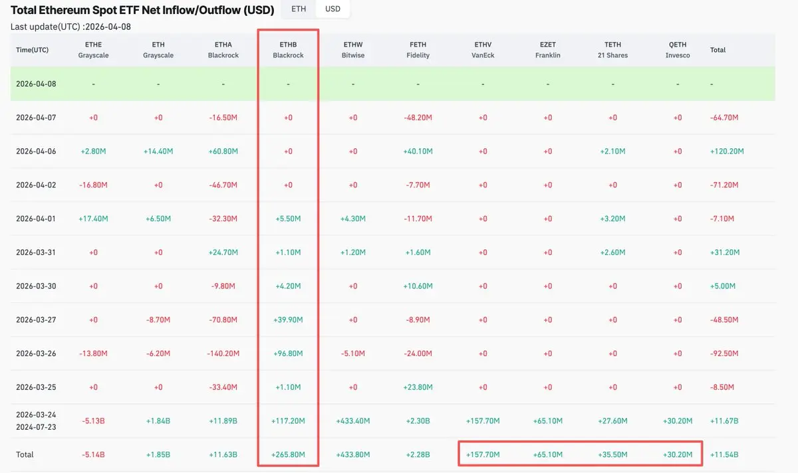Select the 2026-03-24 2024-07-23 date range cell
Screen dimensions: 798x473
click(x=35, y=421)
